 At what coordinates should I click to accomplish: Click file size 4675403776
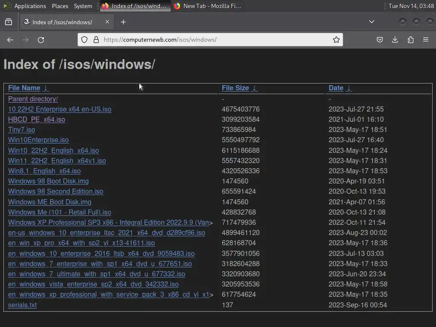[241, 109]
